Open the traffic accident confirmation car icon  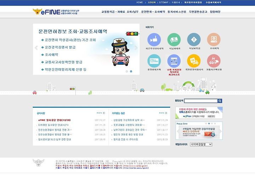[x=214, y=61]
